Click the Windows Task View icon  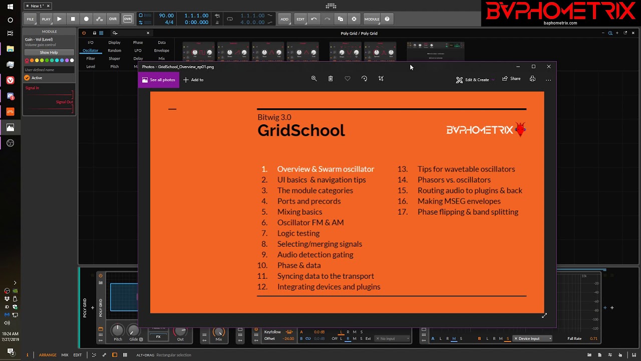(x=10, y=33)
